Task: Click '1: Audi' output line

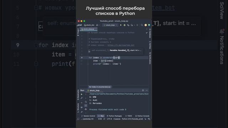Action: click(93, 100)
